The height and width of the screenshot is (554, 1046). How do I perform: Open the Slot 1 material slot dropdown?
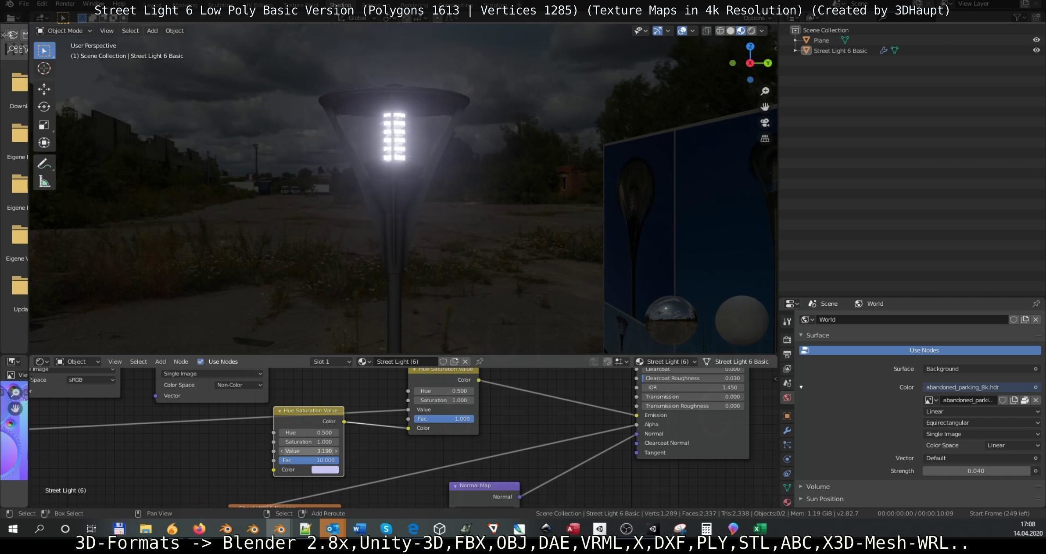[x=331, y=361]
